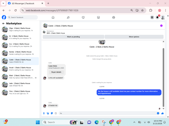Image resolution: width=169 pixels, height=126 pixels.
Task: Click the Search Facebook field
Action: (23, 17)
